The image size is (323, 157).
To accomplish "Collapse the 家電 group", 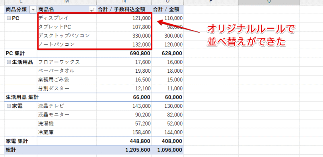I will tap(9, 106).
